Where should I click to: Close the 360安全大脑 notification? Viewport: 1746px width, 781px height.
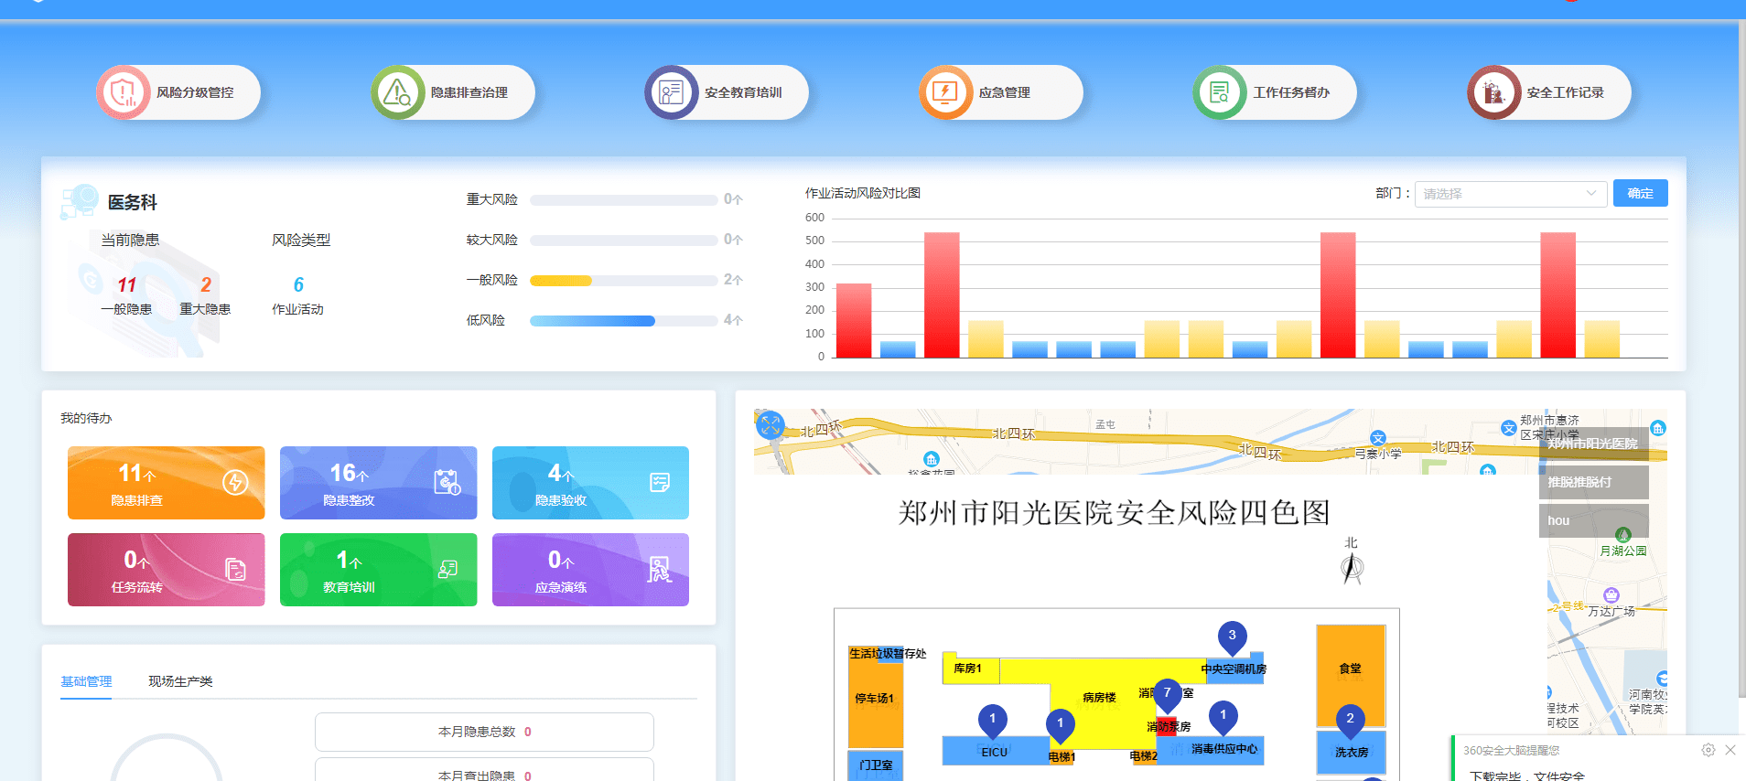[x=1730, y=750]
